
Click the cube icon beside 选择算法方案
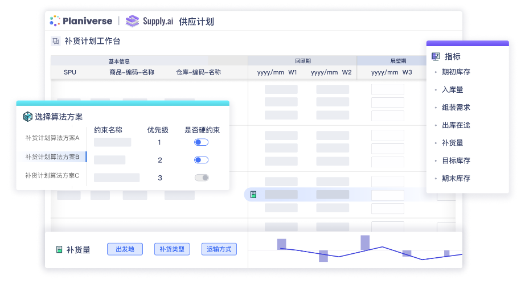tap(27, 117)
